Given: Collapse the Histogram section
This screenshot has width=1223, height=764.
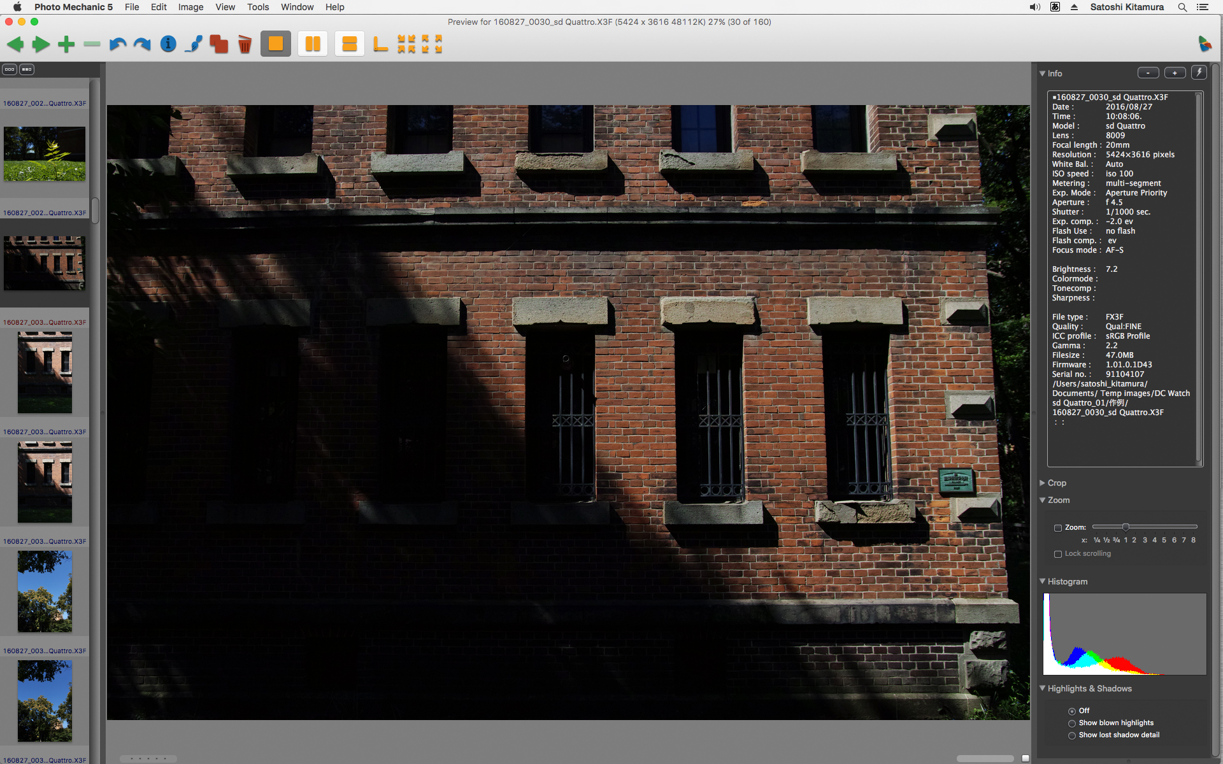Looking at the screenshot, I should (x=1043, y=581).
